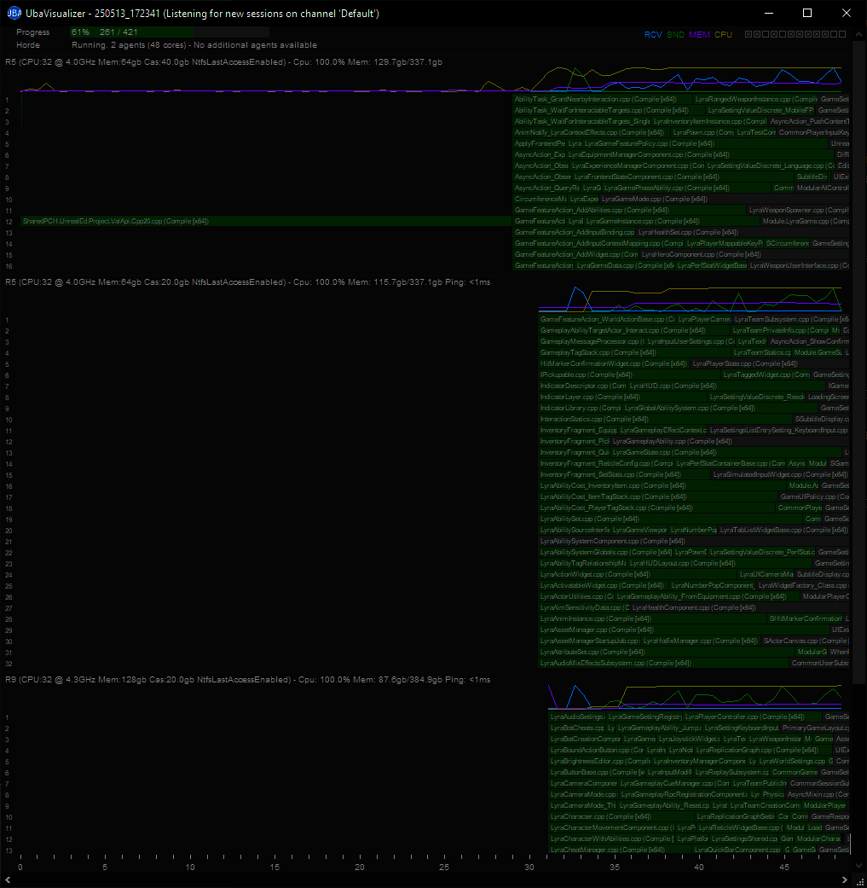Toggle the SND graph legend
Screen dimensions: 867x888
[x=675, y=35]
